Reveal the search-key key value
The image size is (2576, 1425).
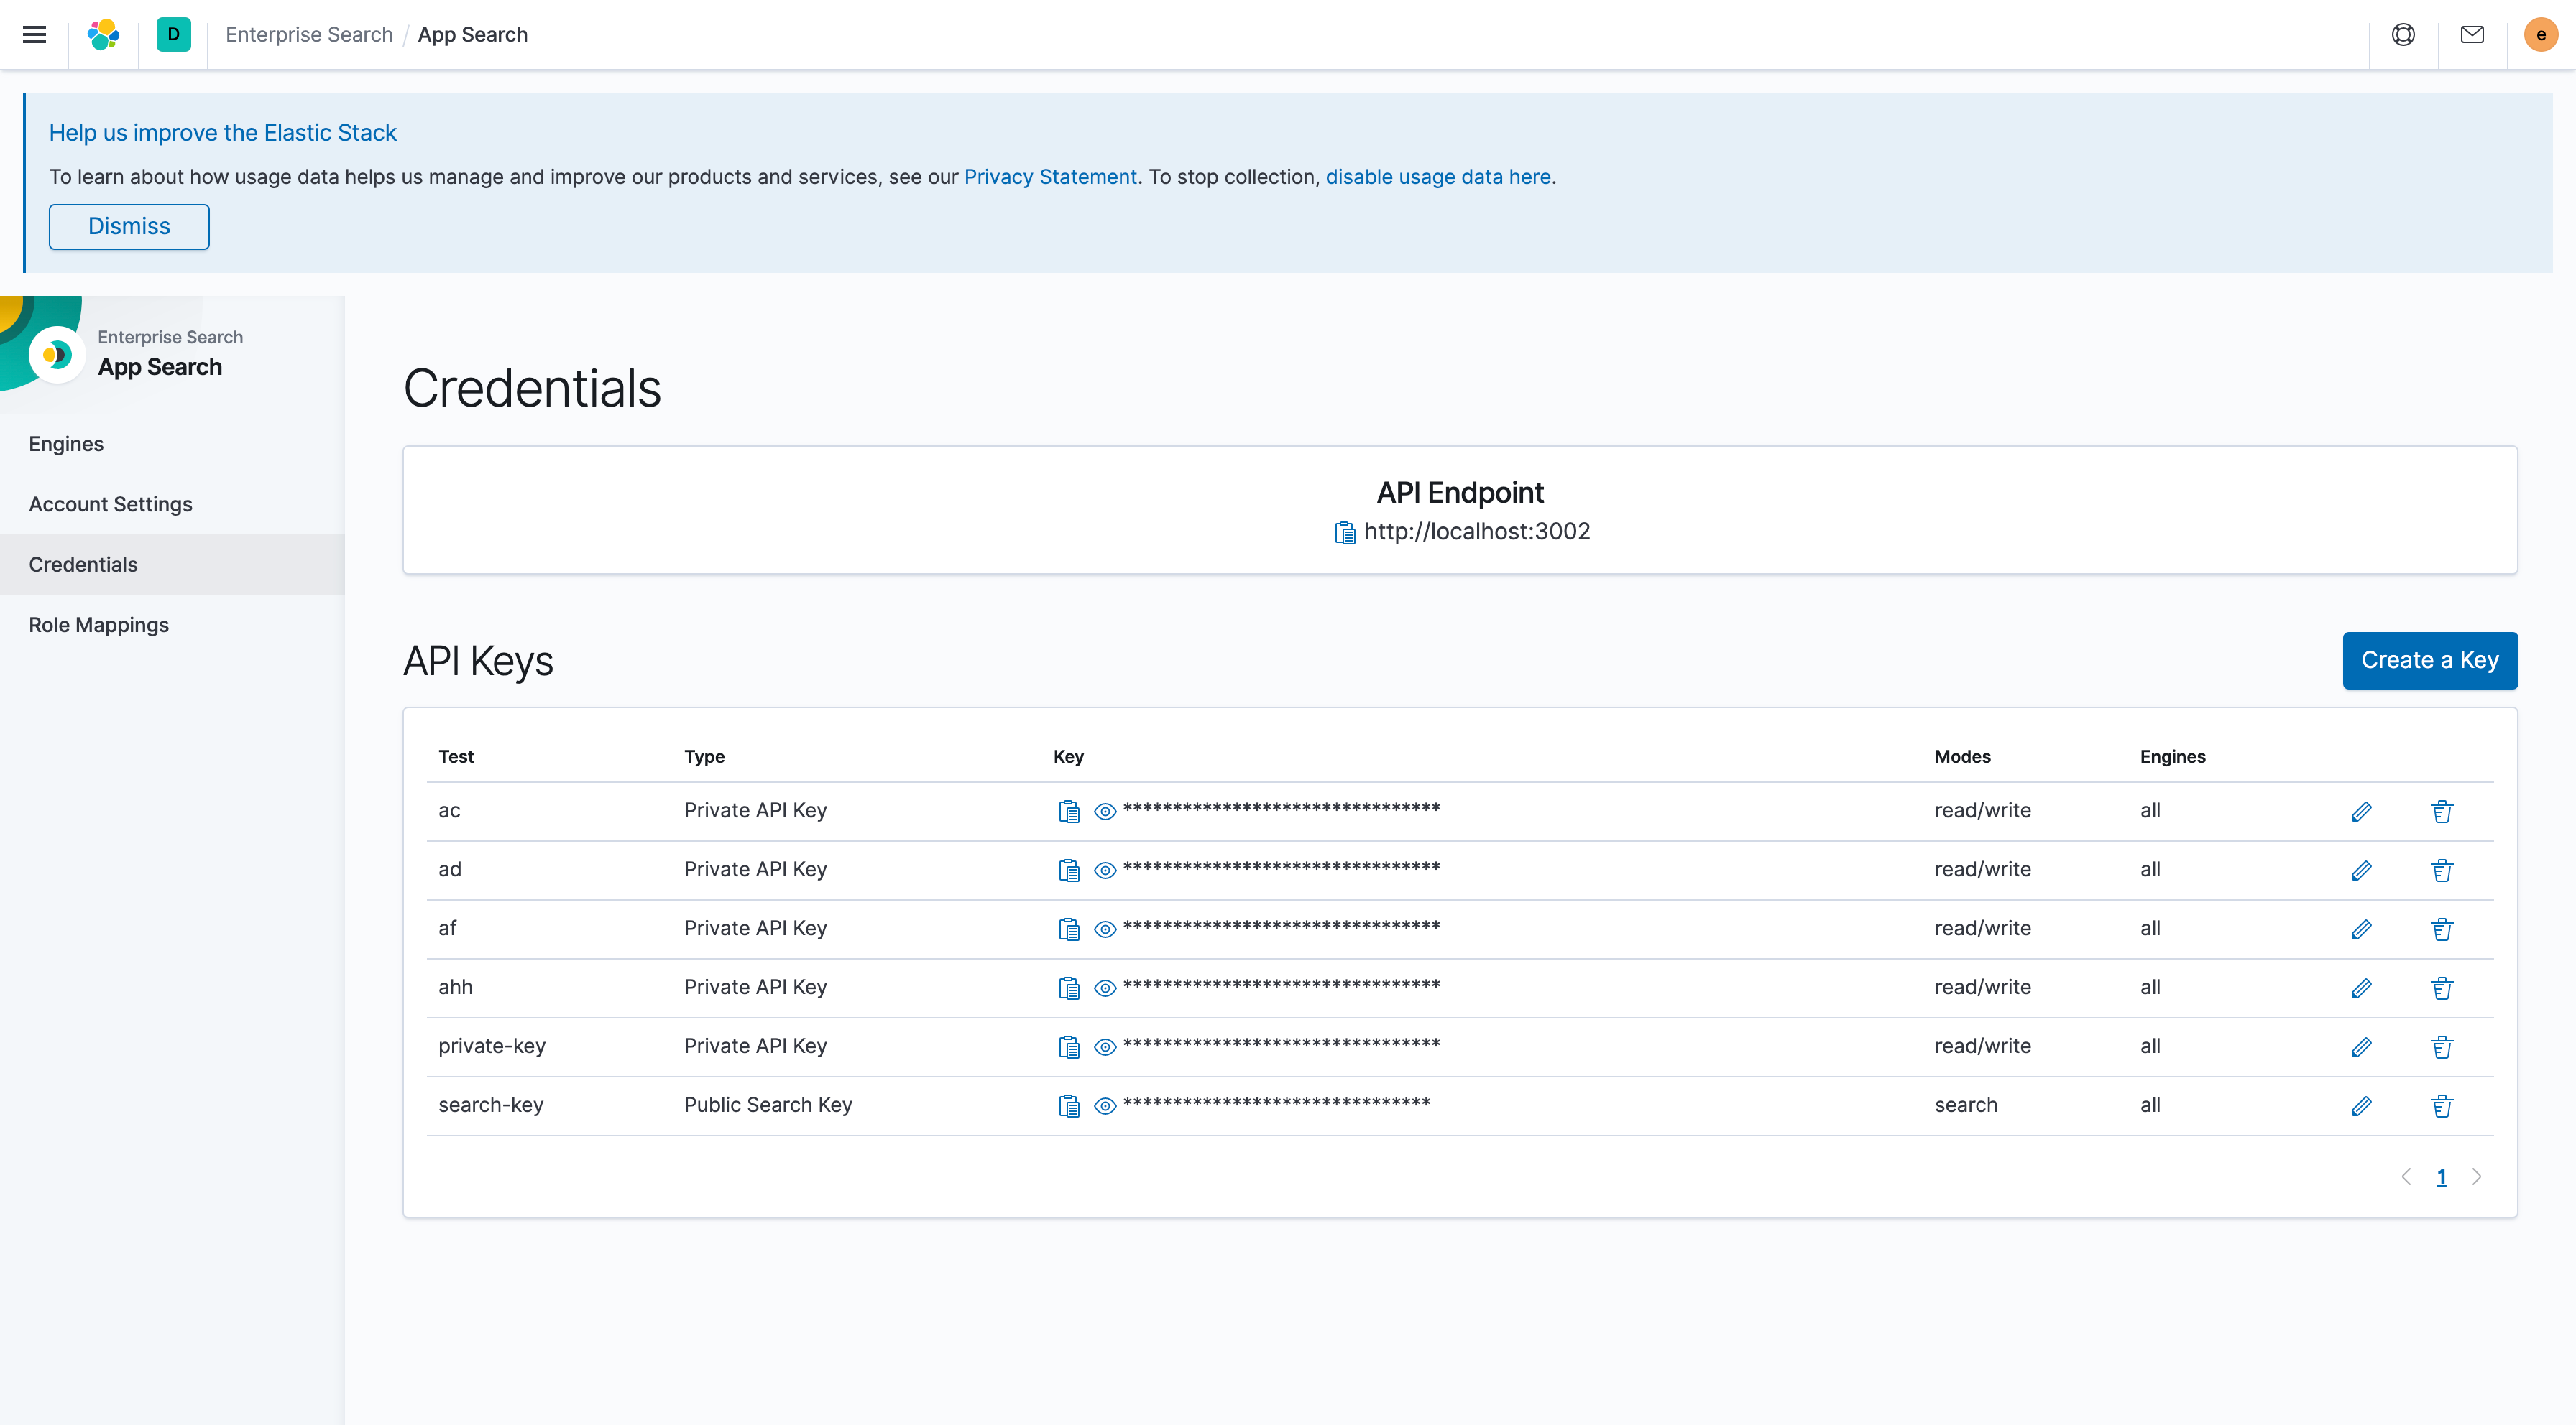click(x=1105, y=1106)
